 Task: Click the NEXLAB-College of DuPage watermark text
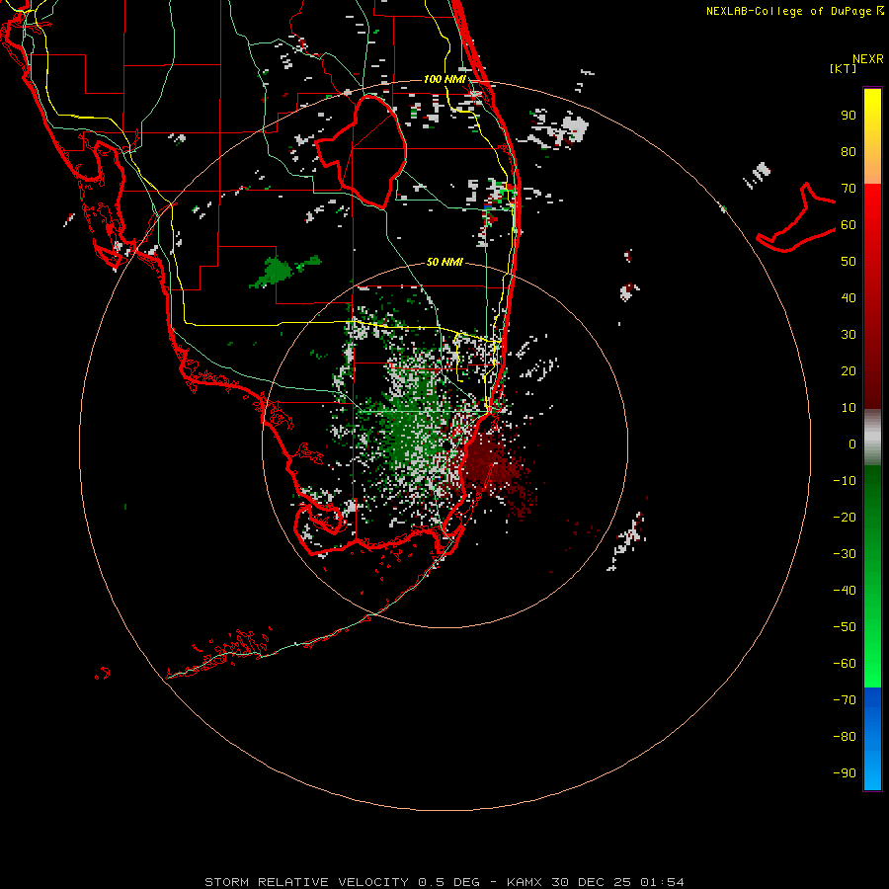(795, 11)
